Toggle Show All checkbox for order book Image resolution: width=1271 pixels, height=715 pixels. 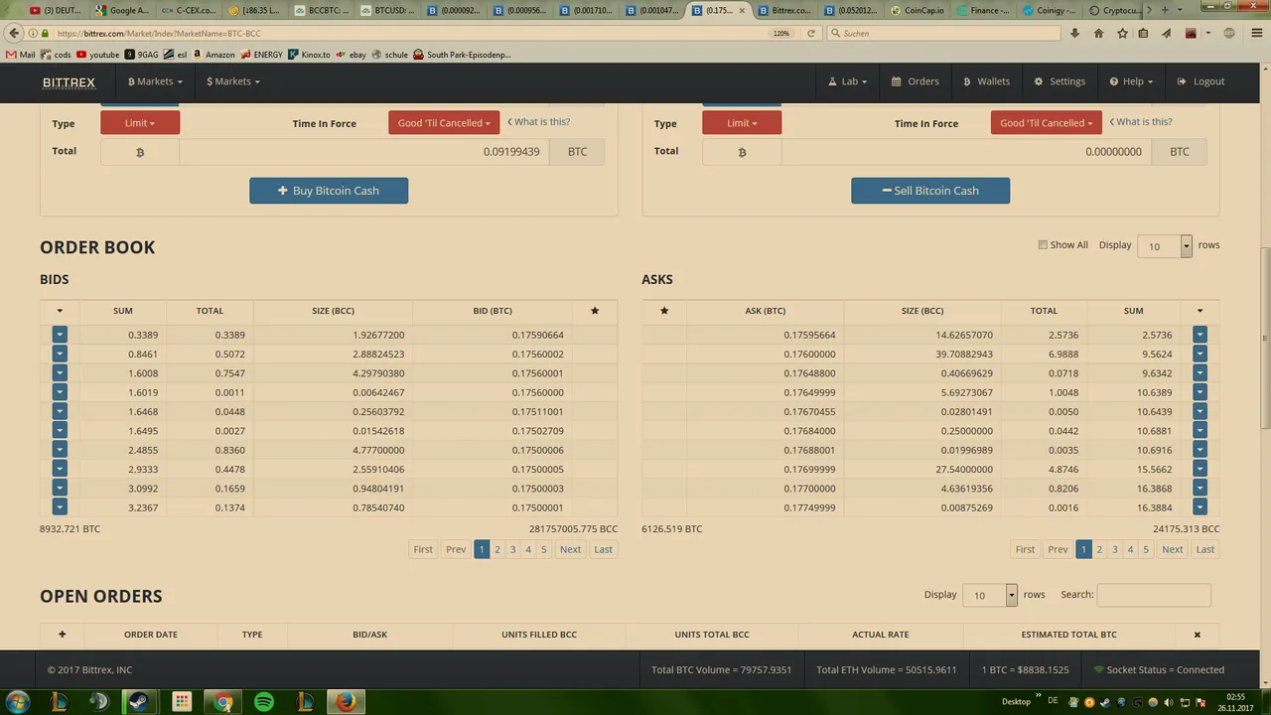coord(1043,245)
